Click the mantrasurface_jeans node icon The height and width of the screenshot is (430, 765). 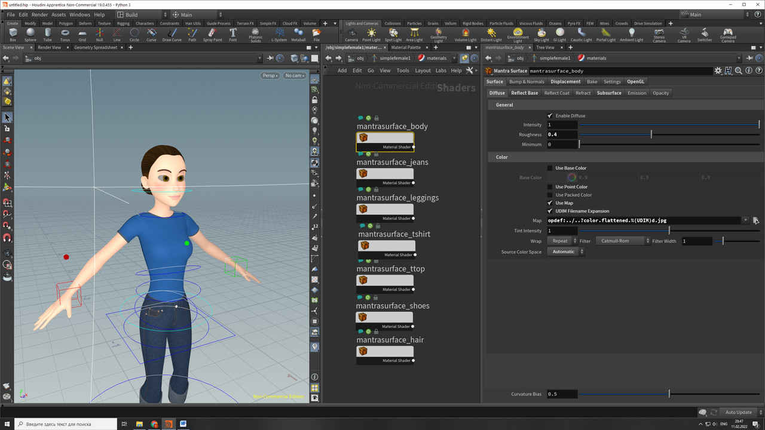[x=363, y=174]
